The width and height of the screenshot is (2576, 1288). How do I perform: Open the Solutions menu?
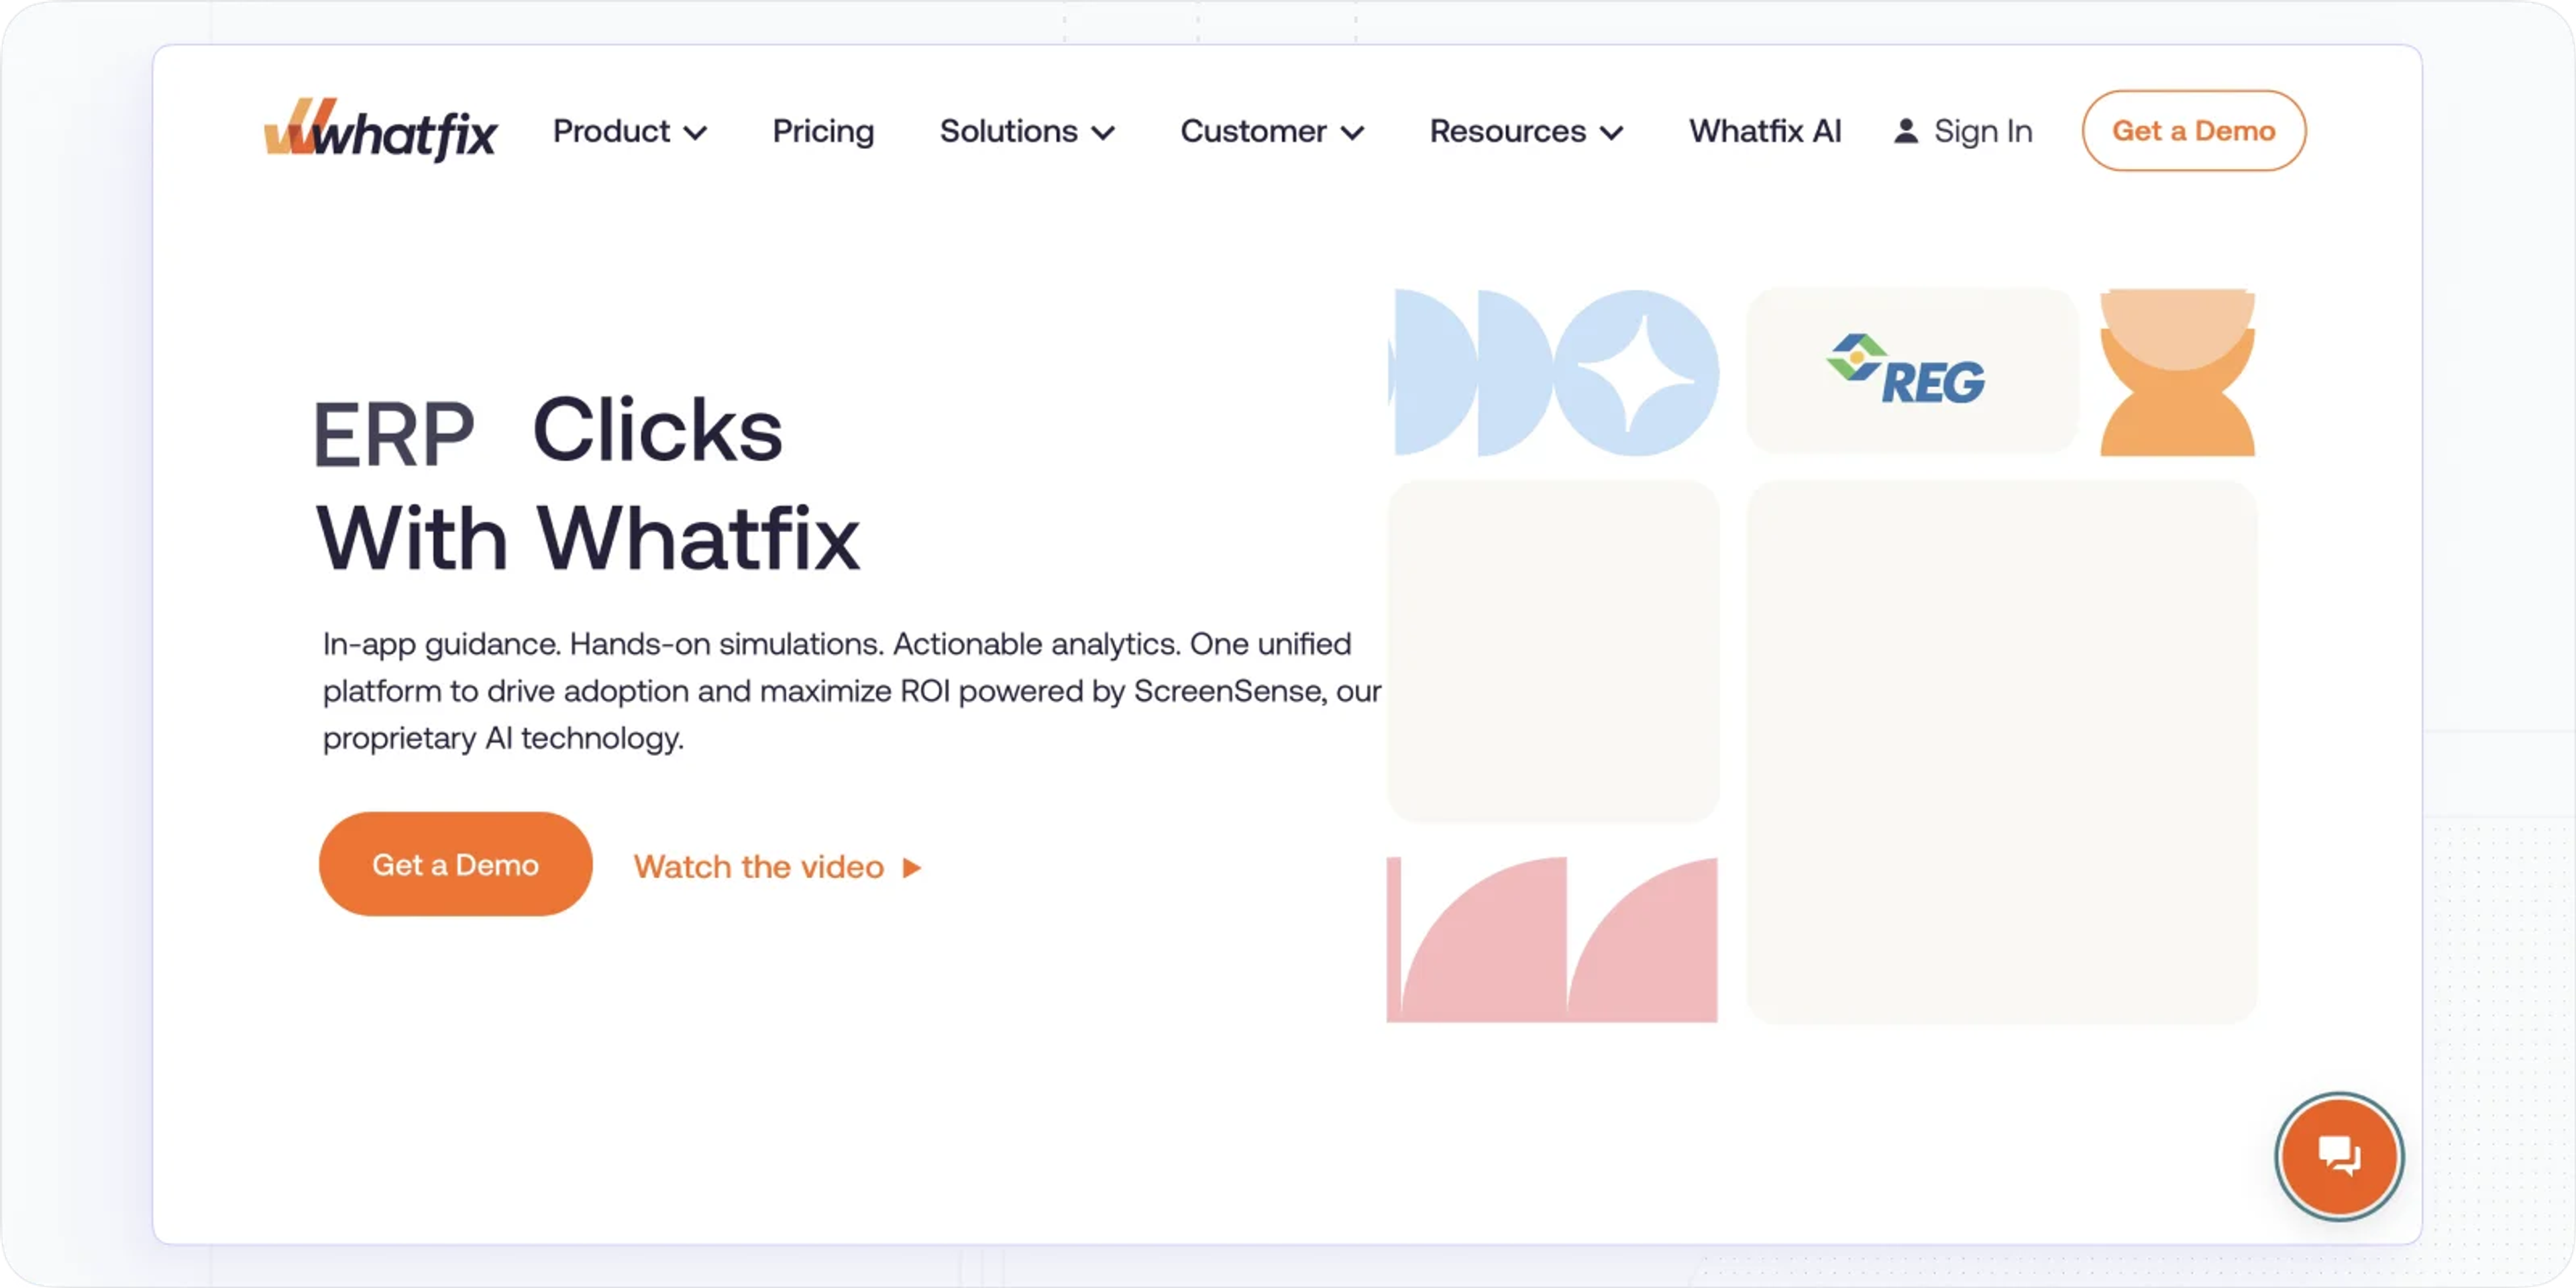point(1027,131)
